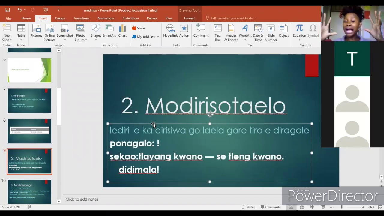Fit slide to current window
The height and width of the screenshot is (216, 384).
pyautogui.click(x=380, y=207)
